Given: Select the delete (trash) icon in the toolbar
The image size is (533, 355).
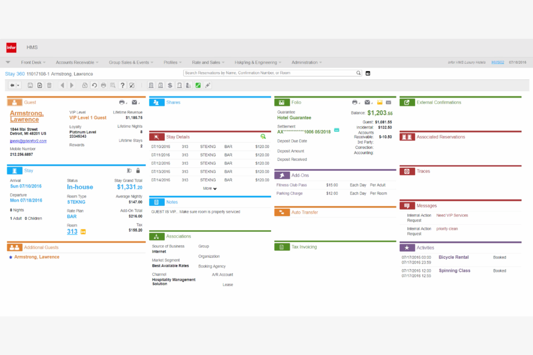Looking at the screenshot, I should click(49, 85).
